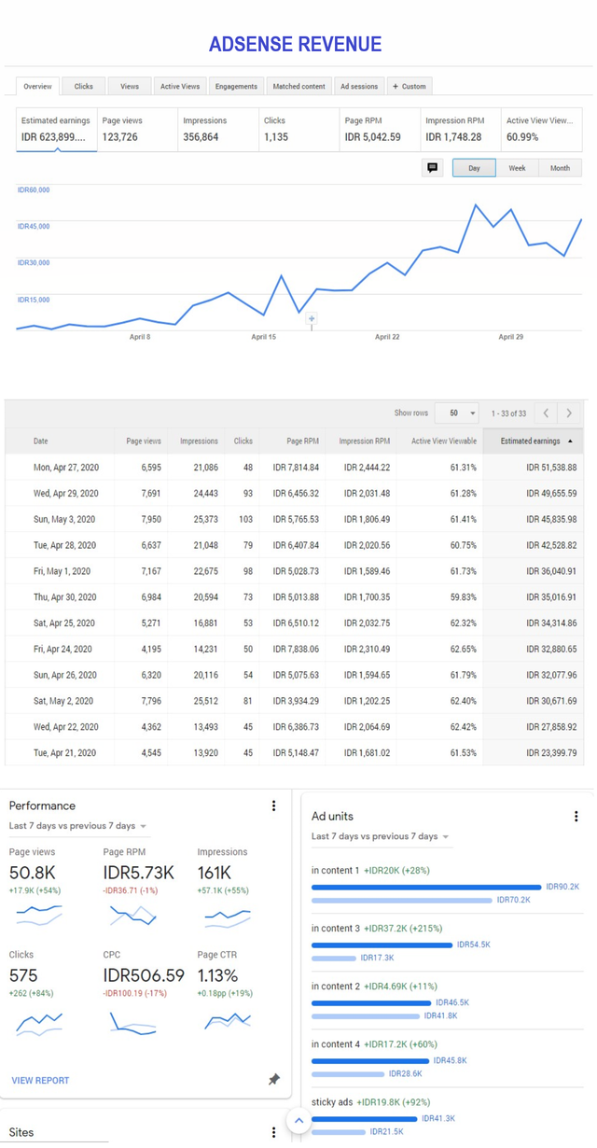Open Performance card three-dot menu
The image size is (597, 1148).
273,805
